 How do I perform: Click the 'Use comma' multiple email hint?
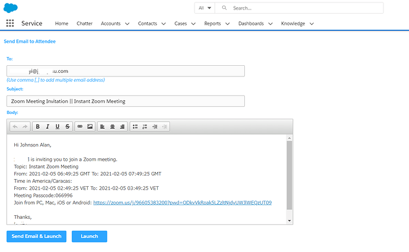56,80
